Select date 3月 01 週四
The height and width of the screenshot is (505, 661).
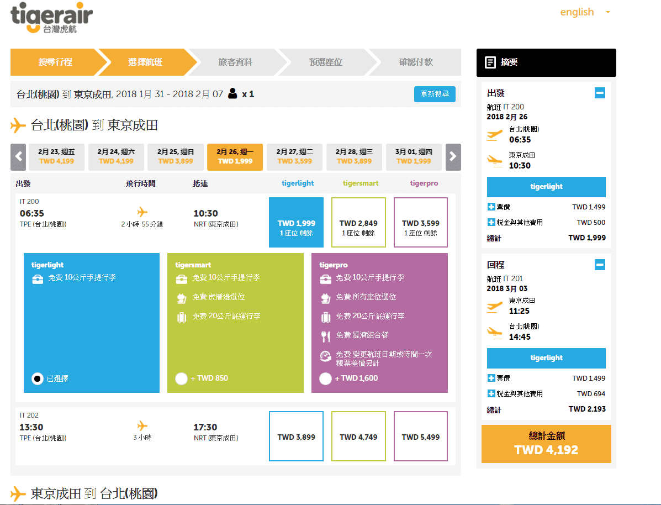(414, 157)
